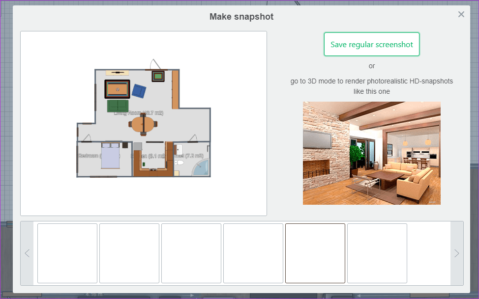Click the floor plan snapshot preview
479x299 pixels.
pos(144,123)
